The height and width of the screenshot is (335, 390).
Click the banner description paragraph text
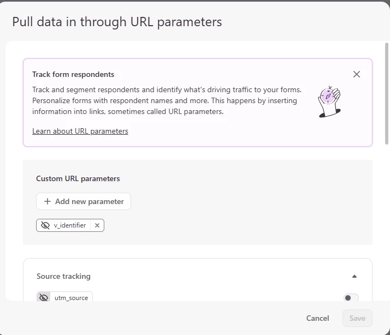pos(167,100)
